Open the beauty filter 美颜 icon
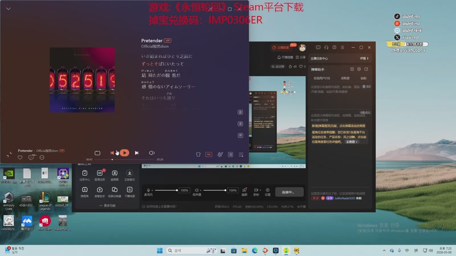Image resolution: width=456 pixels, height=256 pixels. (x=245, y=192)
